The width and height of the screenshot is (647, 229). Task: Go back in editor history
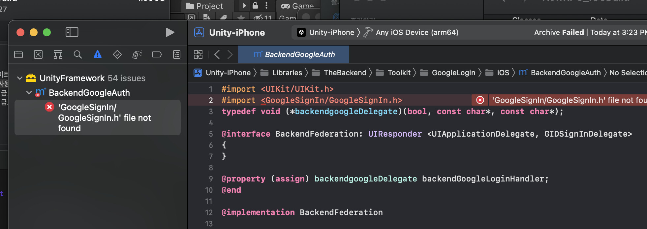click(217, 54)
